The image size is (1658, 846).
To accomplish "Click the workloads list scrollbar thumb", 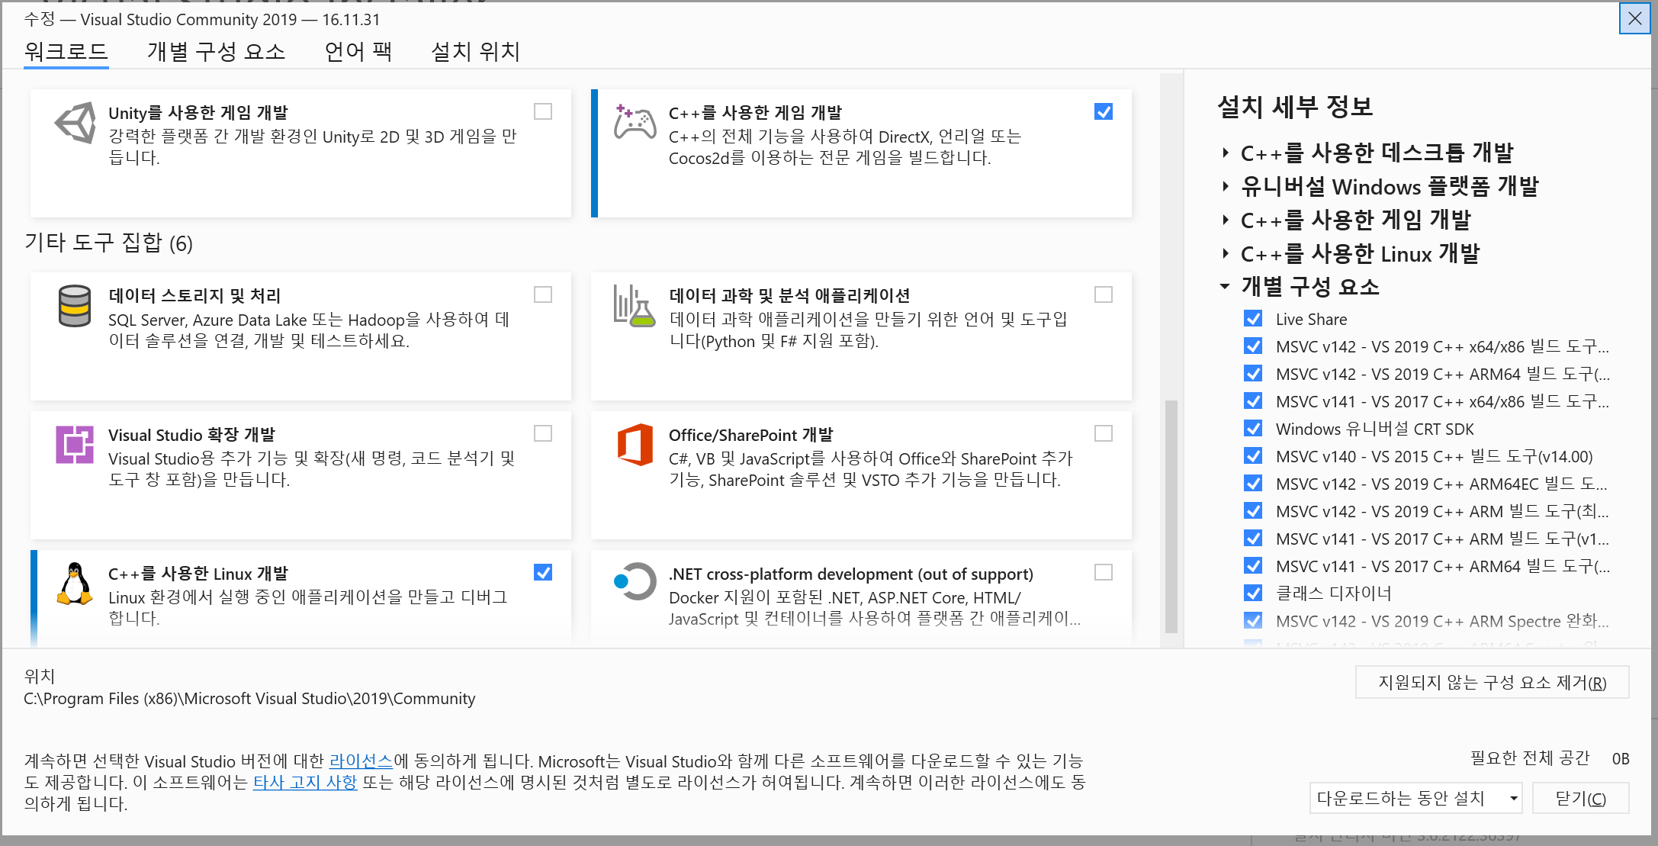I will tap(1171, 516).
